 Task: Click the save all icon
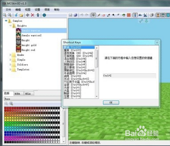(x=75, y=15)
